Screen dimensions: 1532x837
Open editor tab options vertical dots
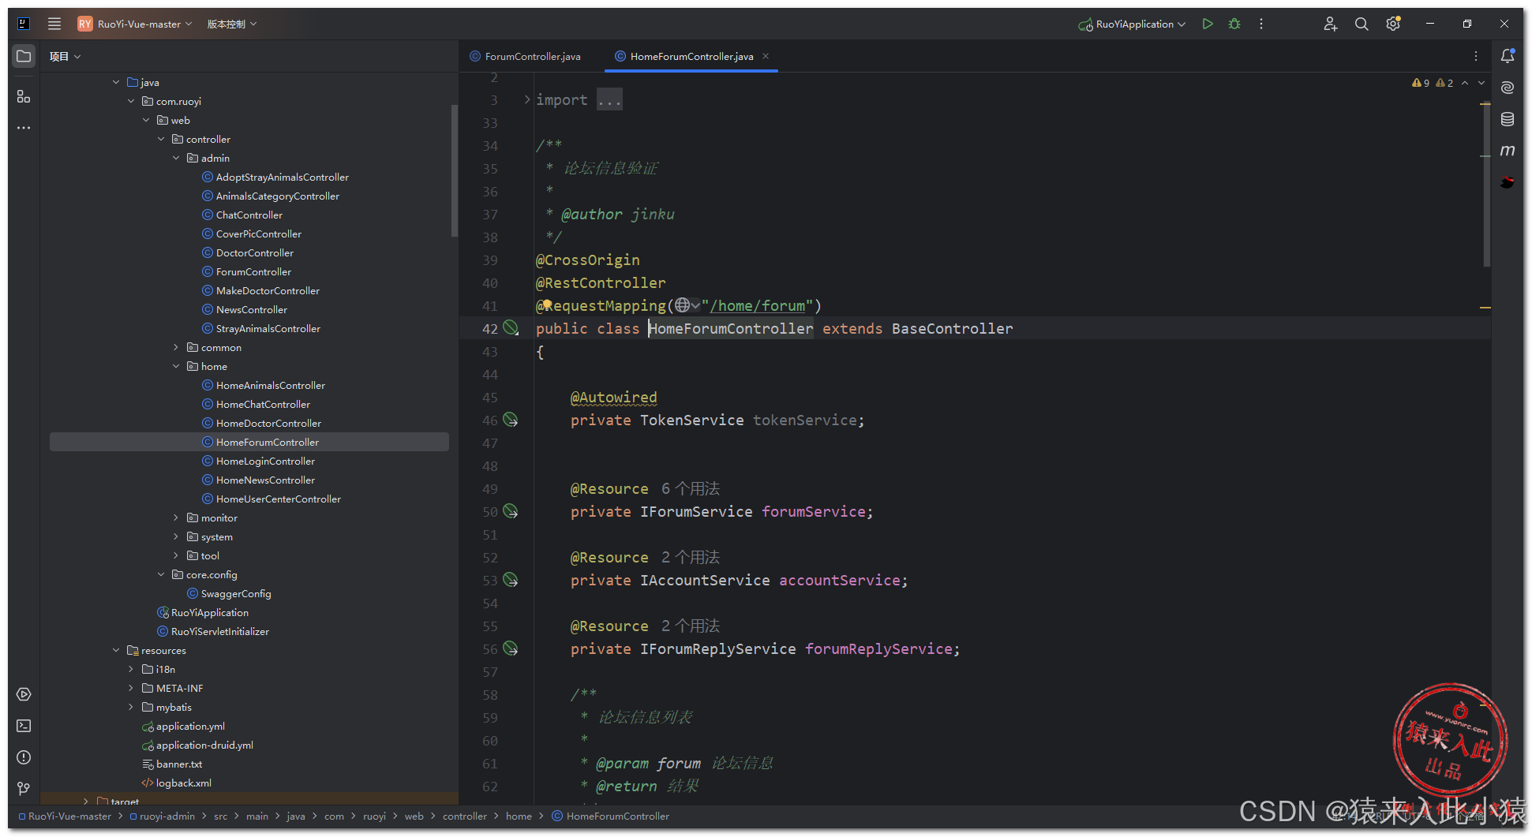click(x=1475, y=56)
